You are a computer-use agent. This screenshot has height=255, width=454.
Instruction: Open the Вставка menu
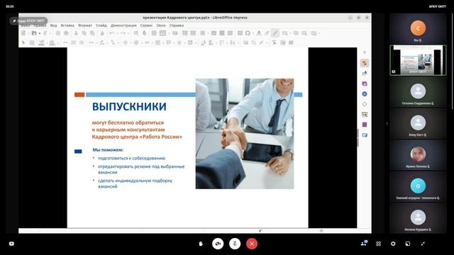(x=67, y=25)
